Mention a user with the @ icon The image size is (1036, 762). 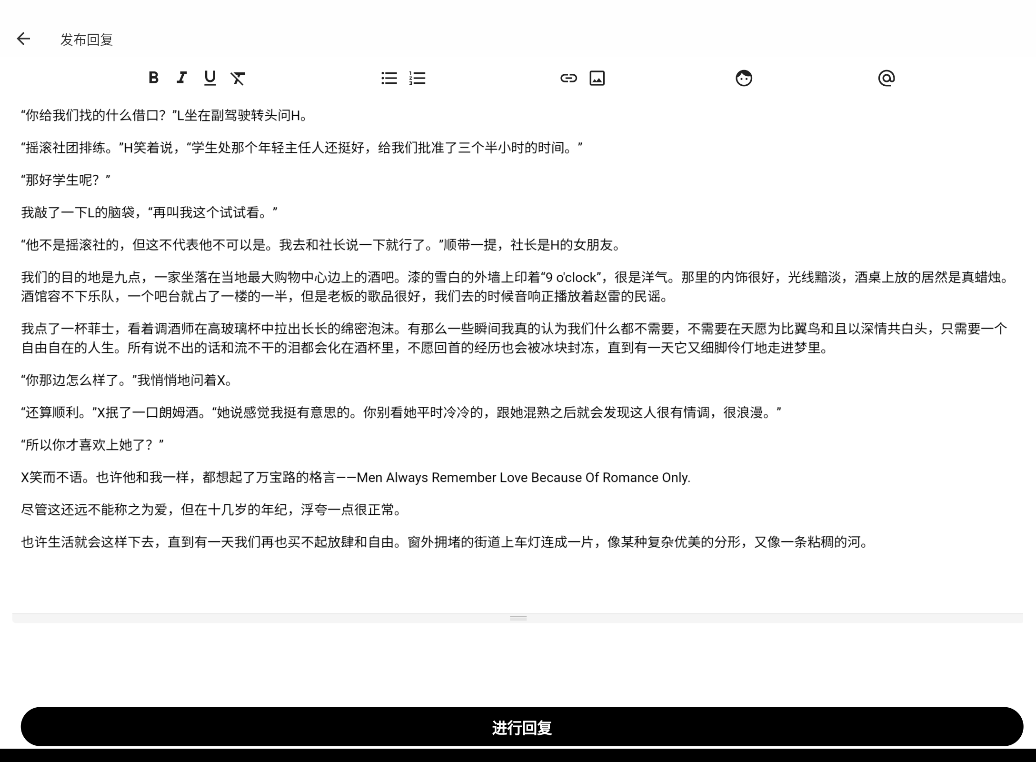point(887,78)
